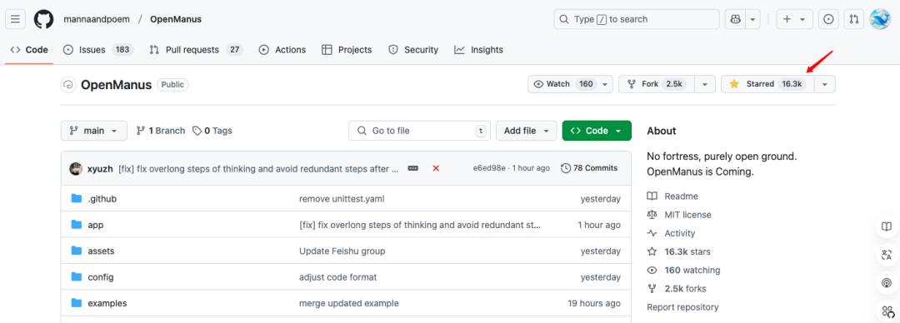Go to the GitHub homepage logo

[x=43, y=19]
